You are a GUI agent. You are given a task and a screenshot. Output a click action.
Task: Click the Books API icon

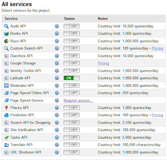(x=6, y=33)
